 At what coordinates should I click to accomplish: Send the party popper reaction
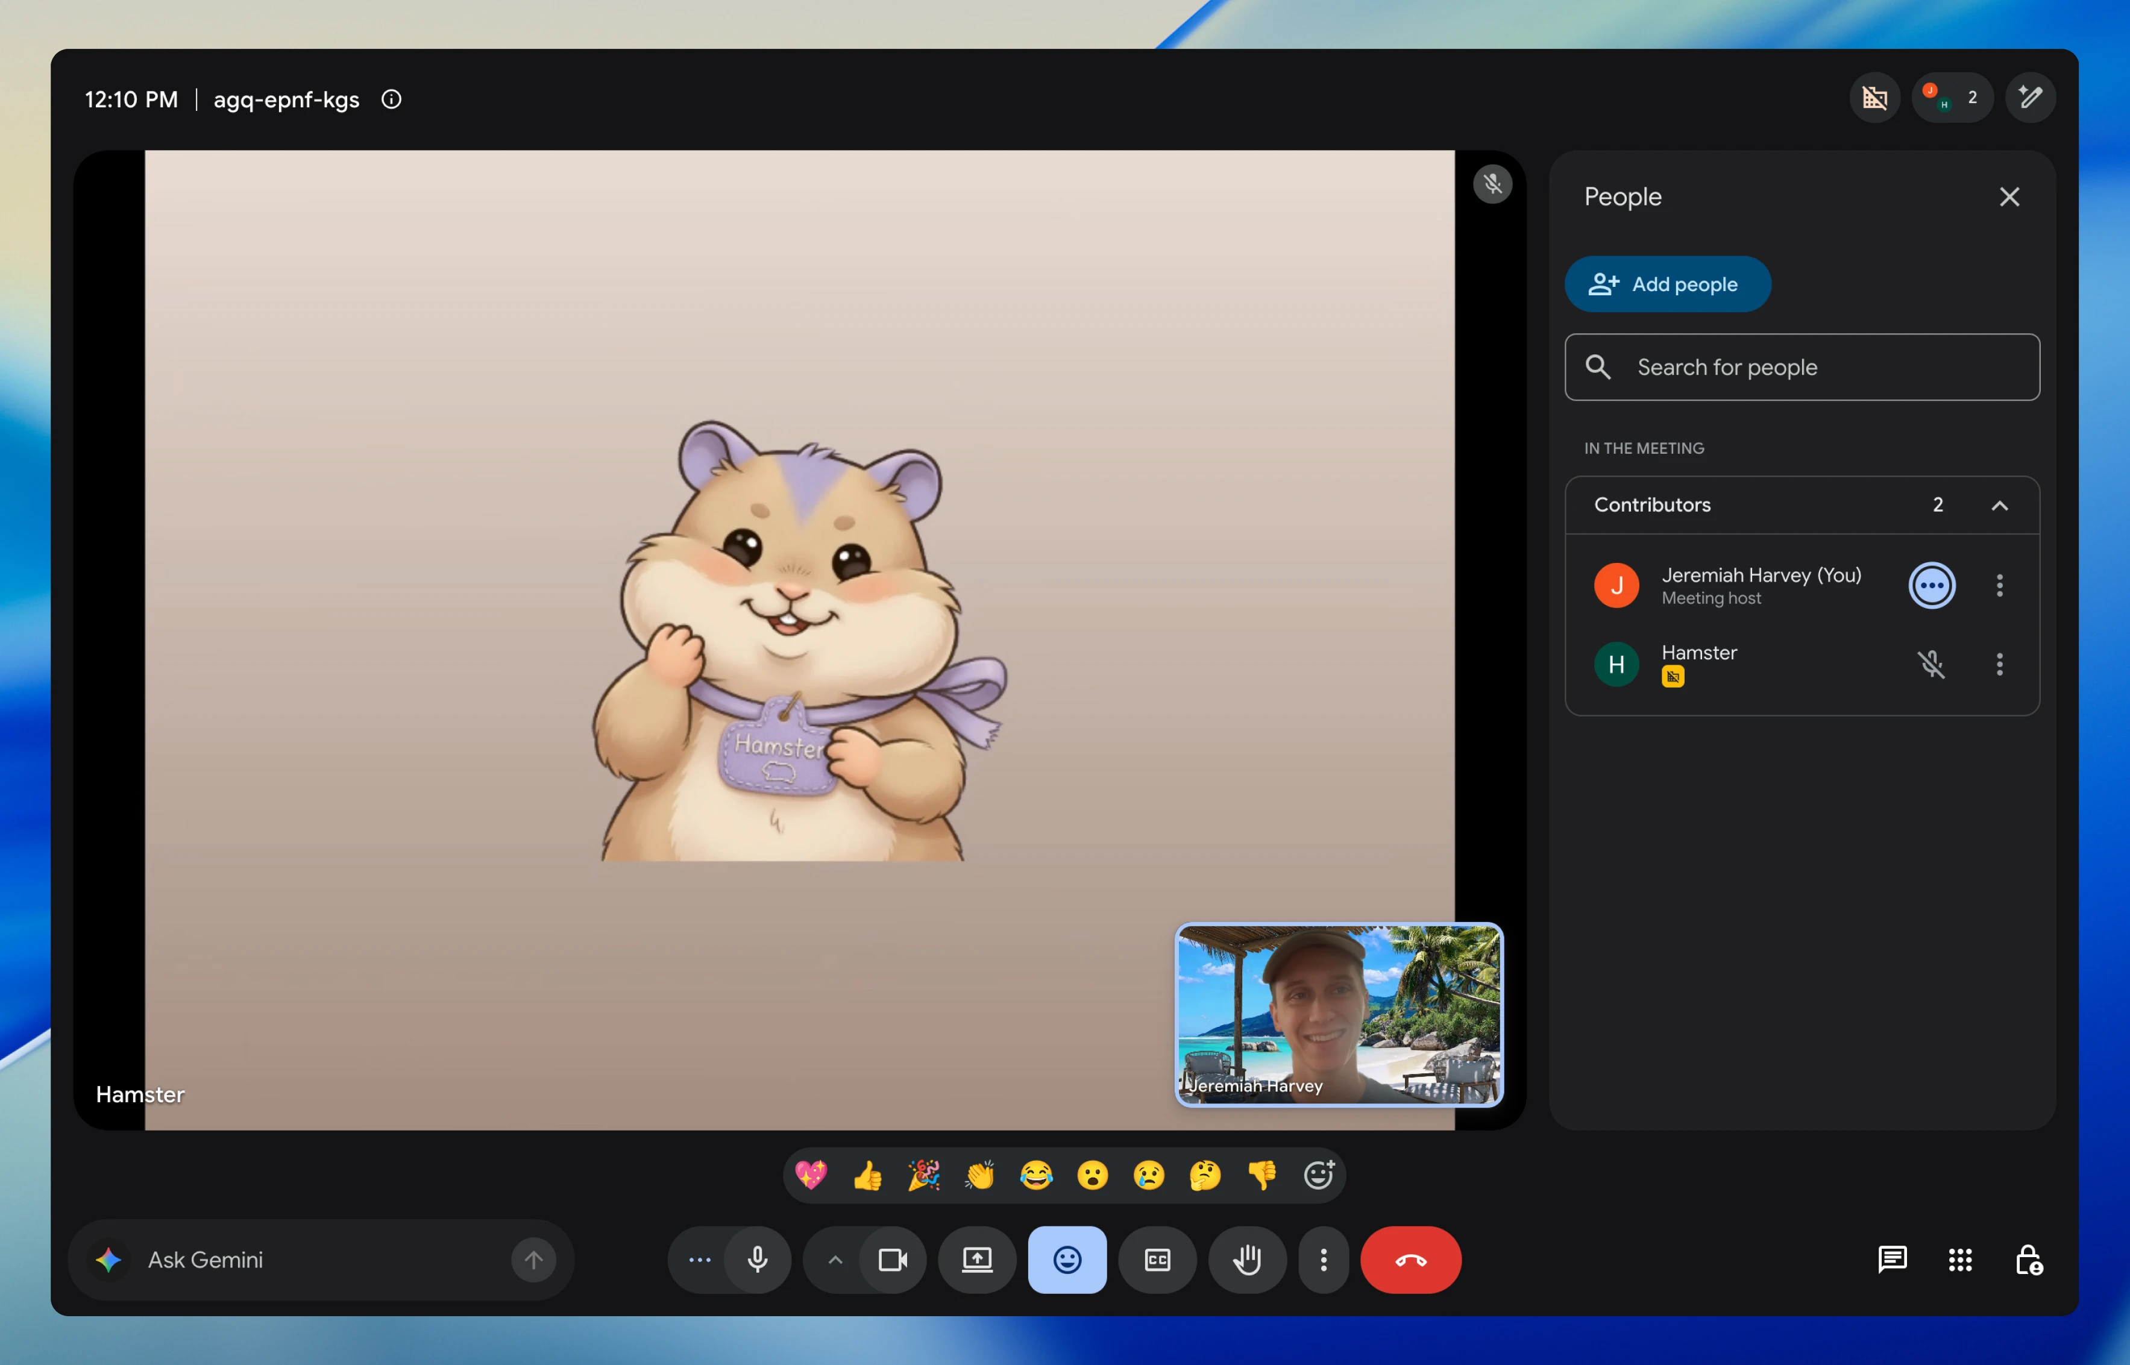click(923, 1175)
